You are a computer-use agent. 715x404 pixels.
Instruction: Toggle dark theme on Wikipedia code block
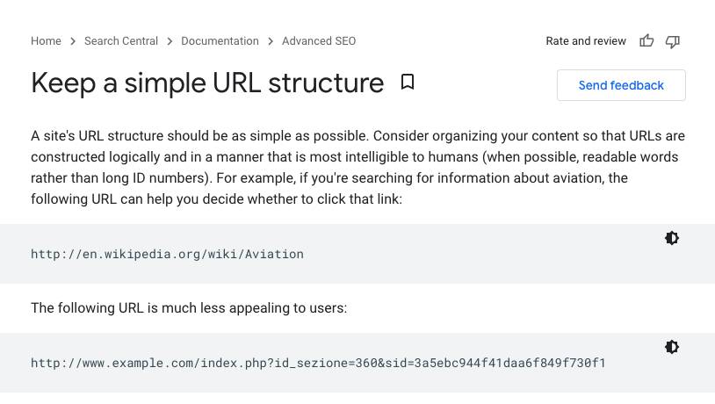coord(672,238)
